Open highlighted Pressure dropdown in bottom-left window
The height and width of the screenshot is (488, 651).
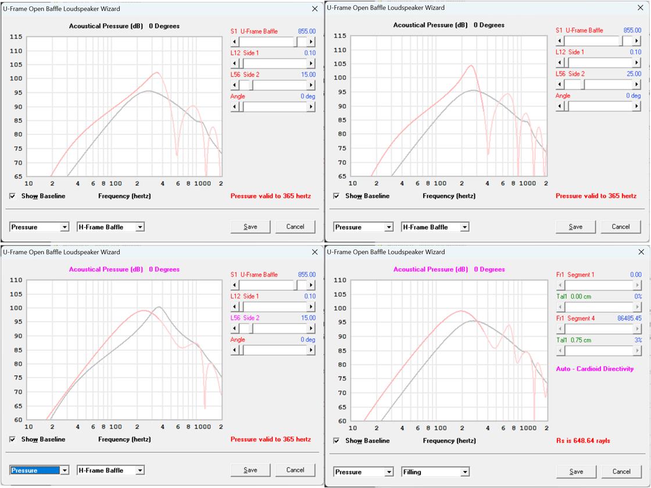65,471
